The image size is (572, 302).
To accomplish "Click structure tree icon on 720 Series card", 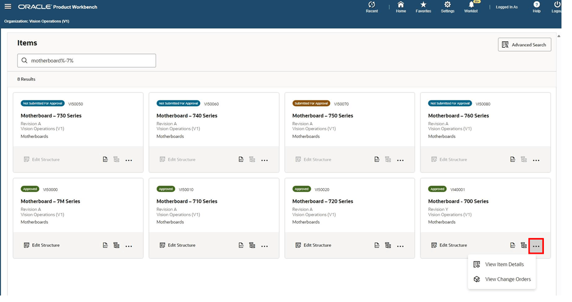I will [x=388, y=245].
